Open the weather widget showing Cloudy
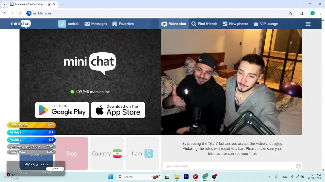325x182 pixels. [x=12, y=177]
